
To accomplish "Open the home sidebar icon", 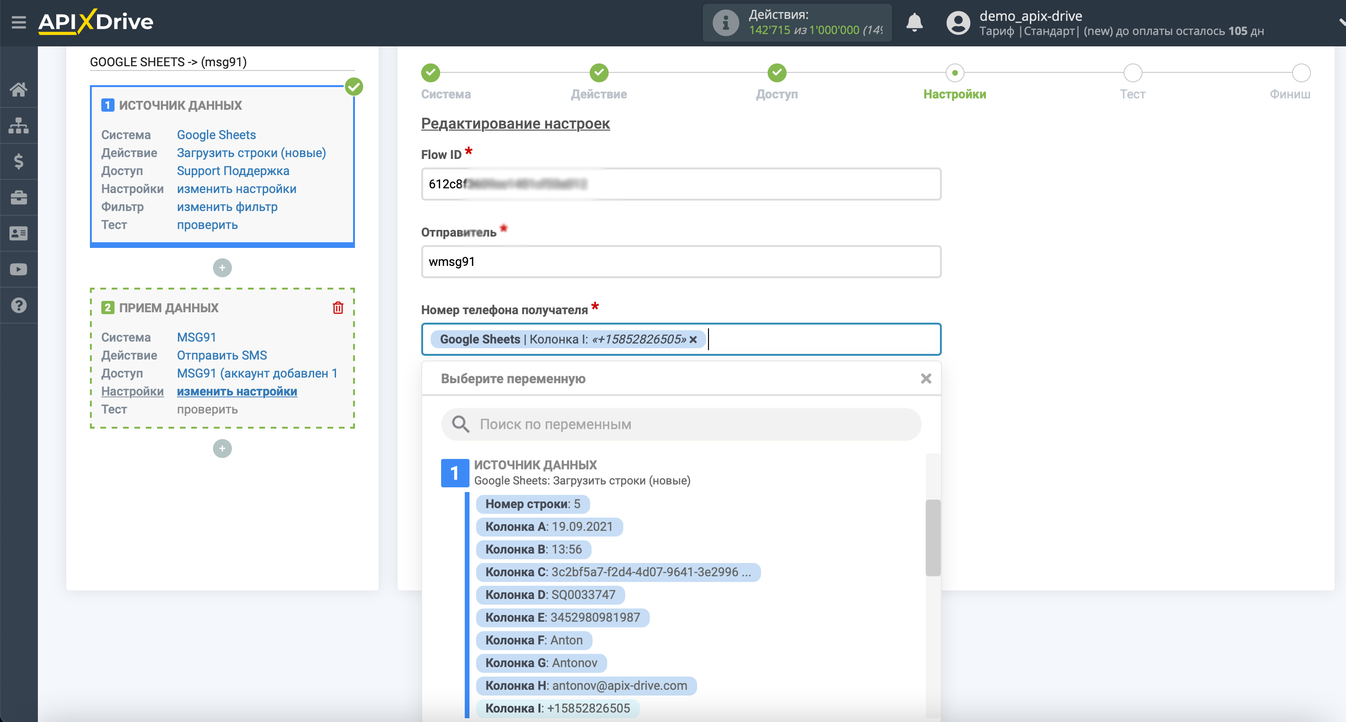I will (19, 89).
